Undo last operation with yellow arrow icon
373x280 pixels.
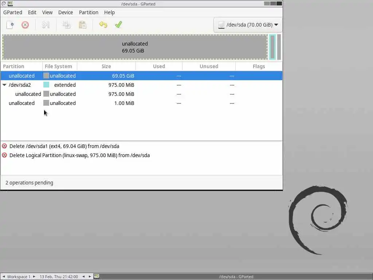(103, 25)
